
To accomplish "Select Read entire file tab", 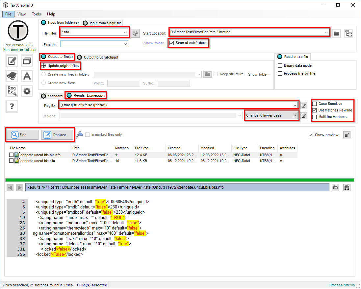I will click(293, 57).
